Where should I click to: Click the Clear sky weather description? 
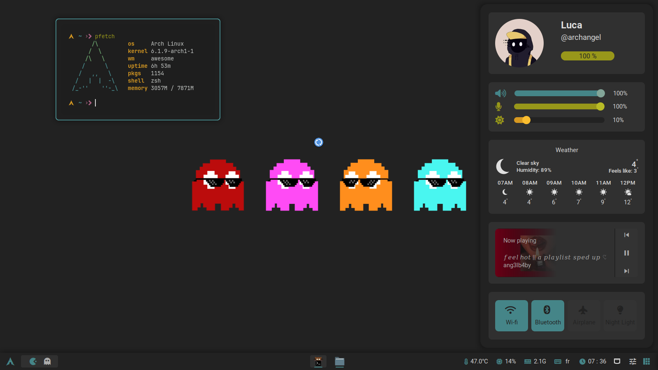click(528, 163)
